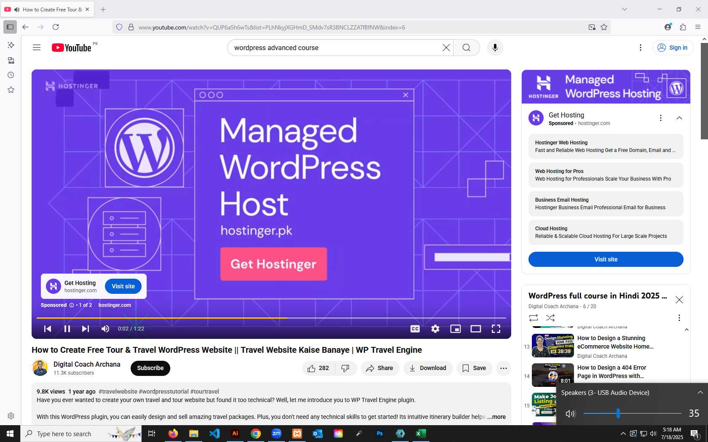Show hidden system tray icons
The height and width of the screenshot is (442, 708).
pyautogui.click(x=623, y=434)
